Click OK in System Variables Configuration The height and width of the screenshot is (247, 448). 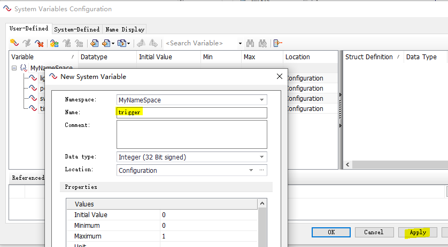(331, 232)
